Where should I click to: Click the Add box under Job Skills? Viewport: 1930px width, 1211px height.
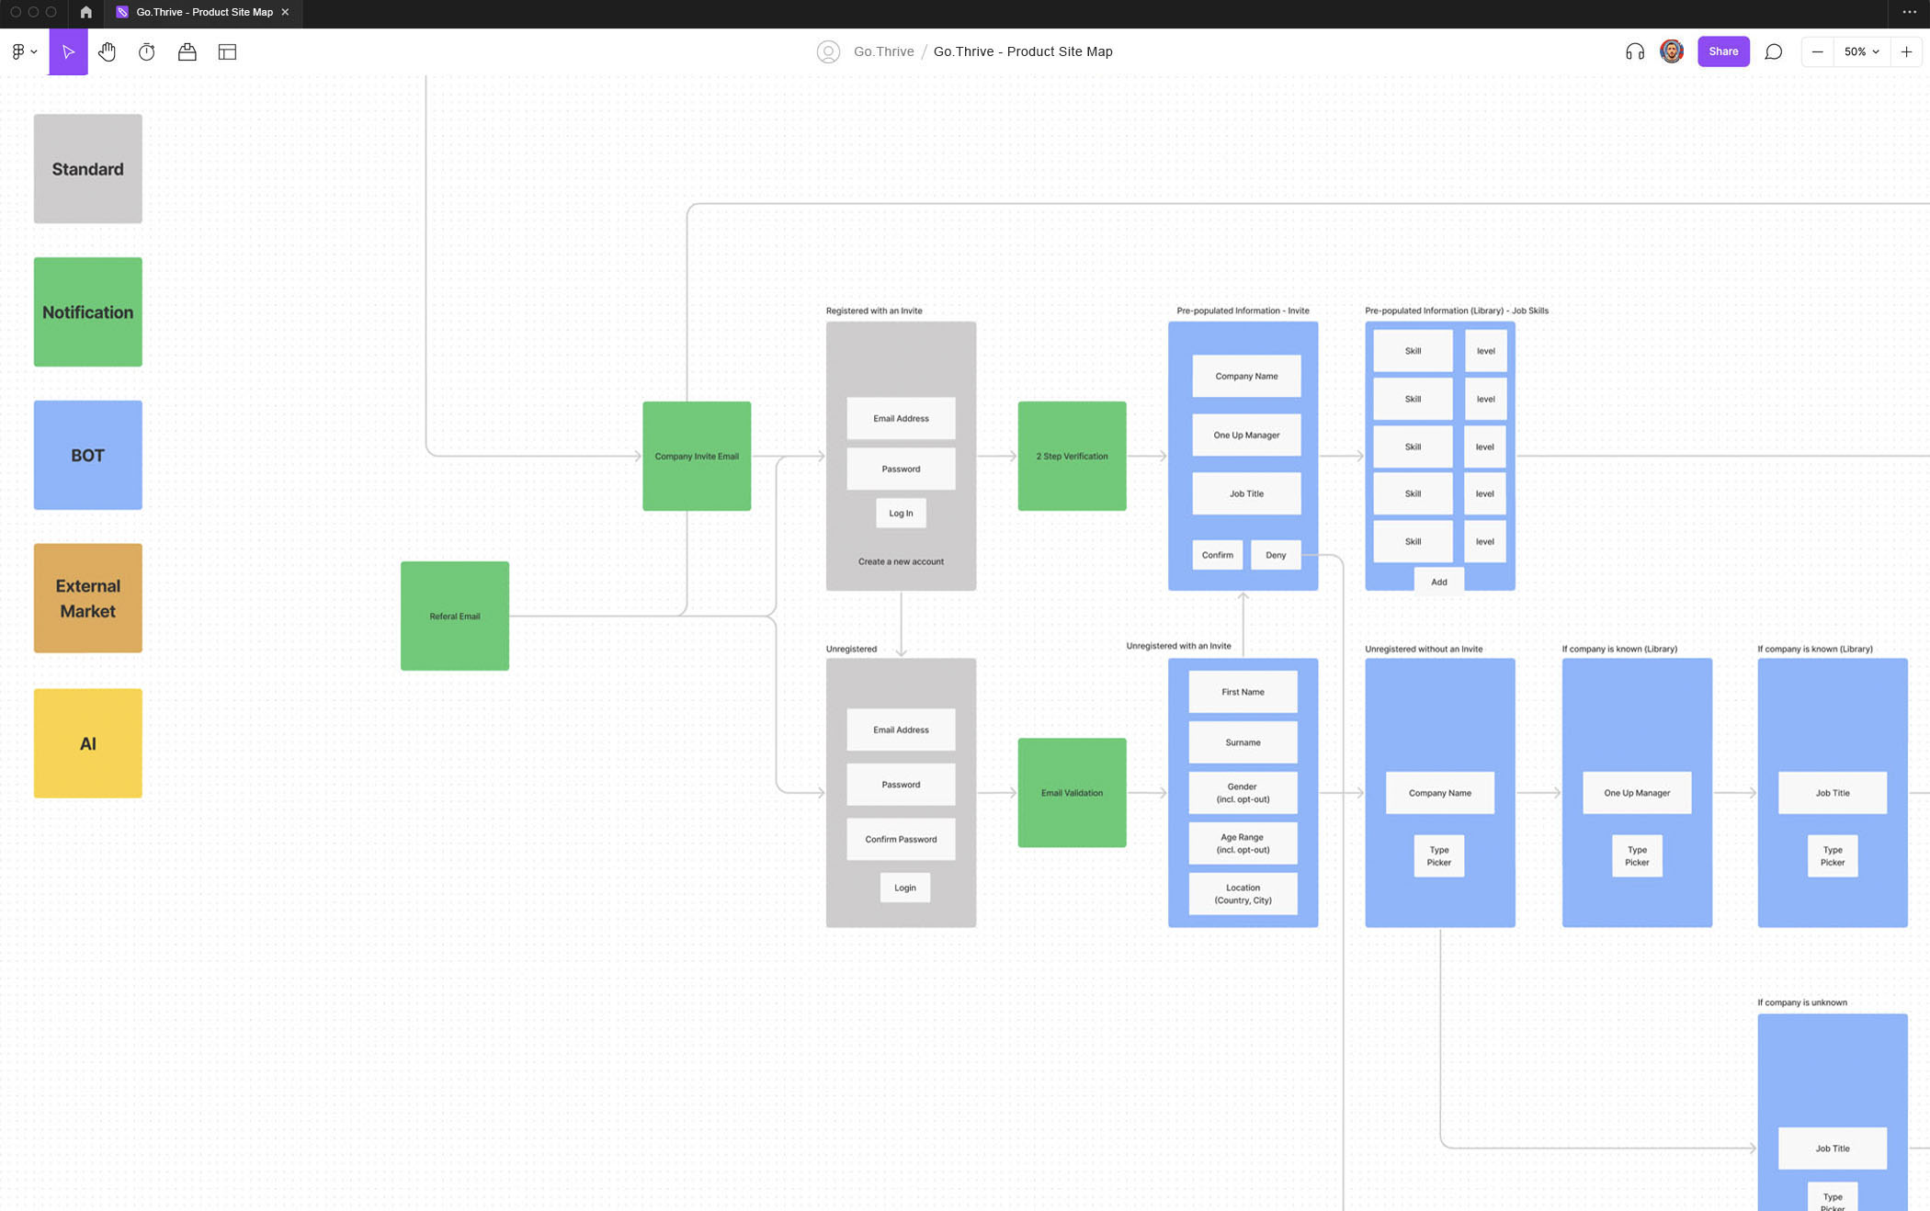point(1439,583)
